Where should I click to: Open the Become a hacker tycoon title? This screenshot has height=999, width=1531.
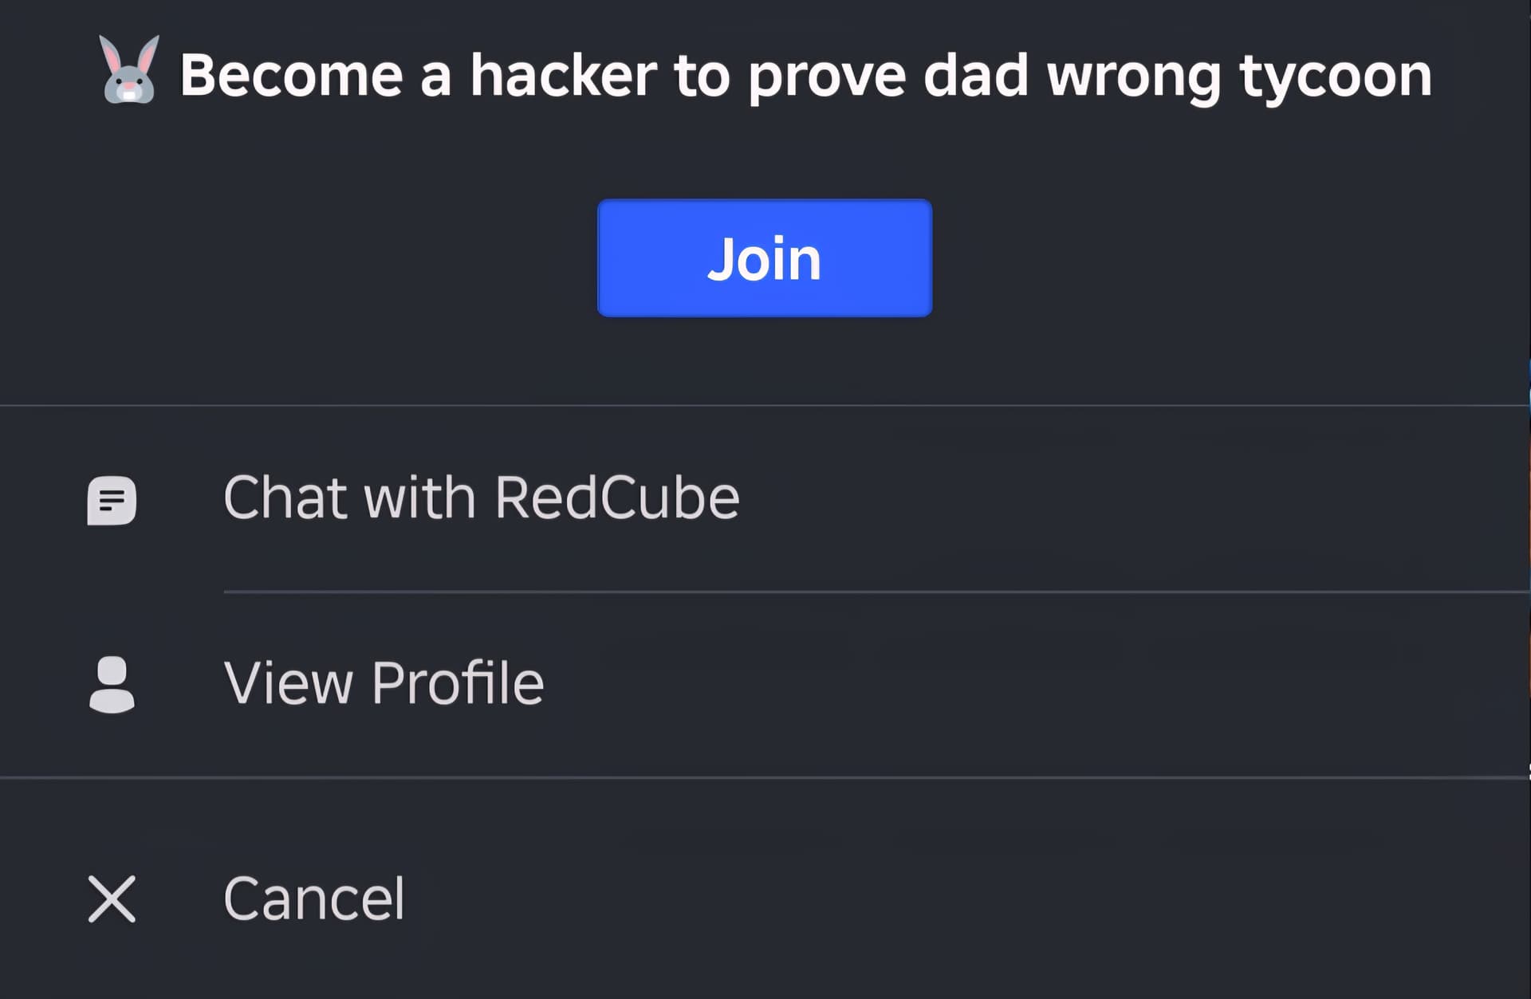pos(805,76)
